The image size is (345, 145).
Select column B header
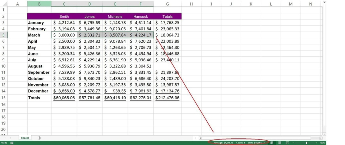[39, 4]
